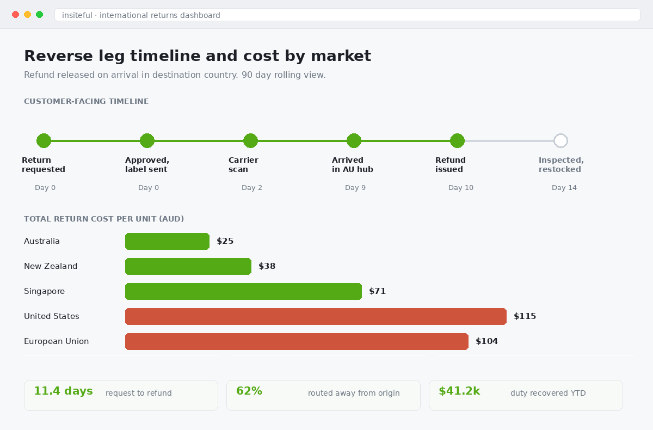Click the Day 2 label
The height and width of the screenshot is (430, 653).
(252, 188)
